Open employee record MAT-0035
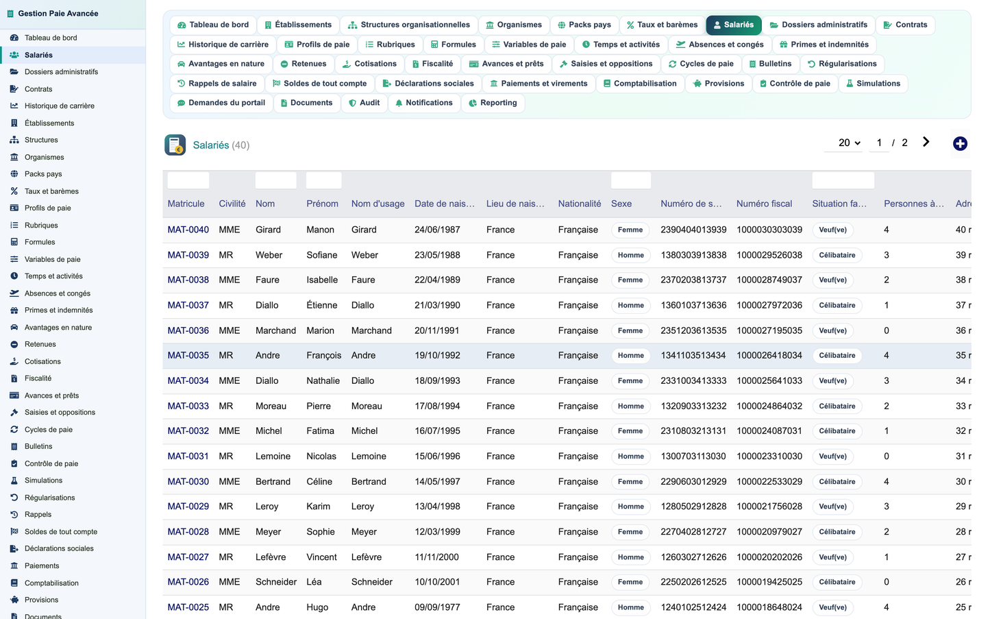 coord(188,355)
